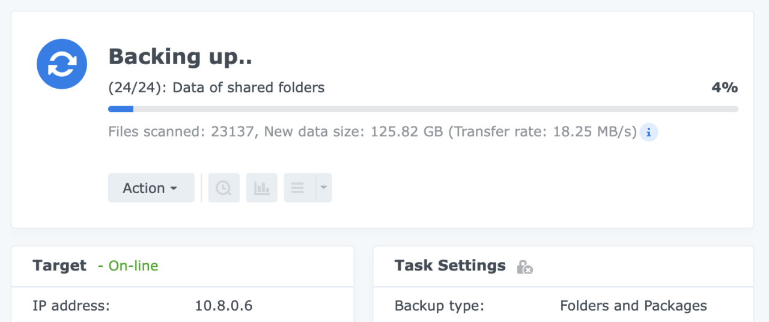Select the Backing up.. status heading
Viewport: 769px width, 322px height.
[x=180, y=57]
